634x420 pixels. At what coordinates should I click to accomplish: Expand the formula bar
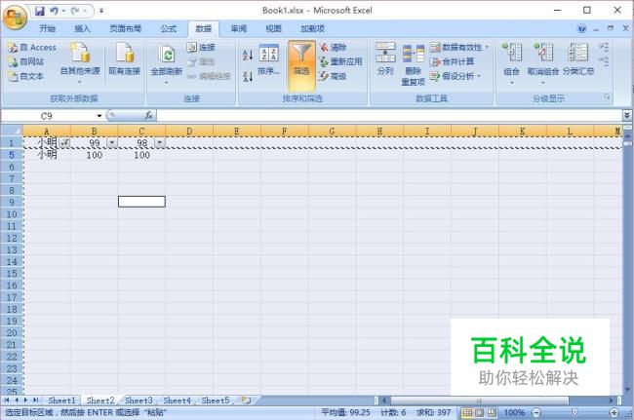click(627, 116)
